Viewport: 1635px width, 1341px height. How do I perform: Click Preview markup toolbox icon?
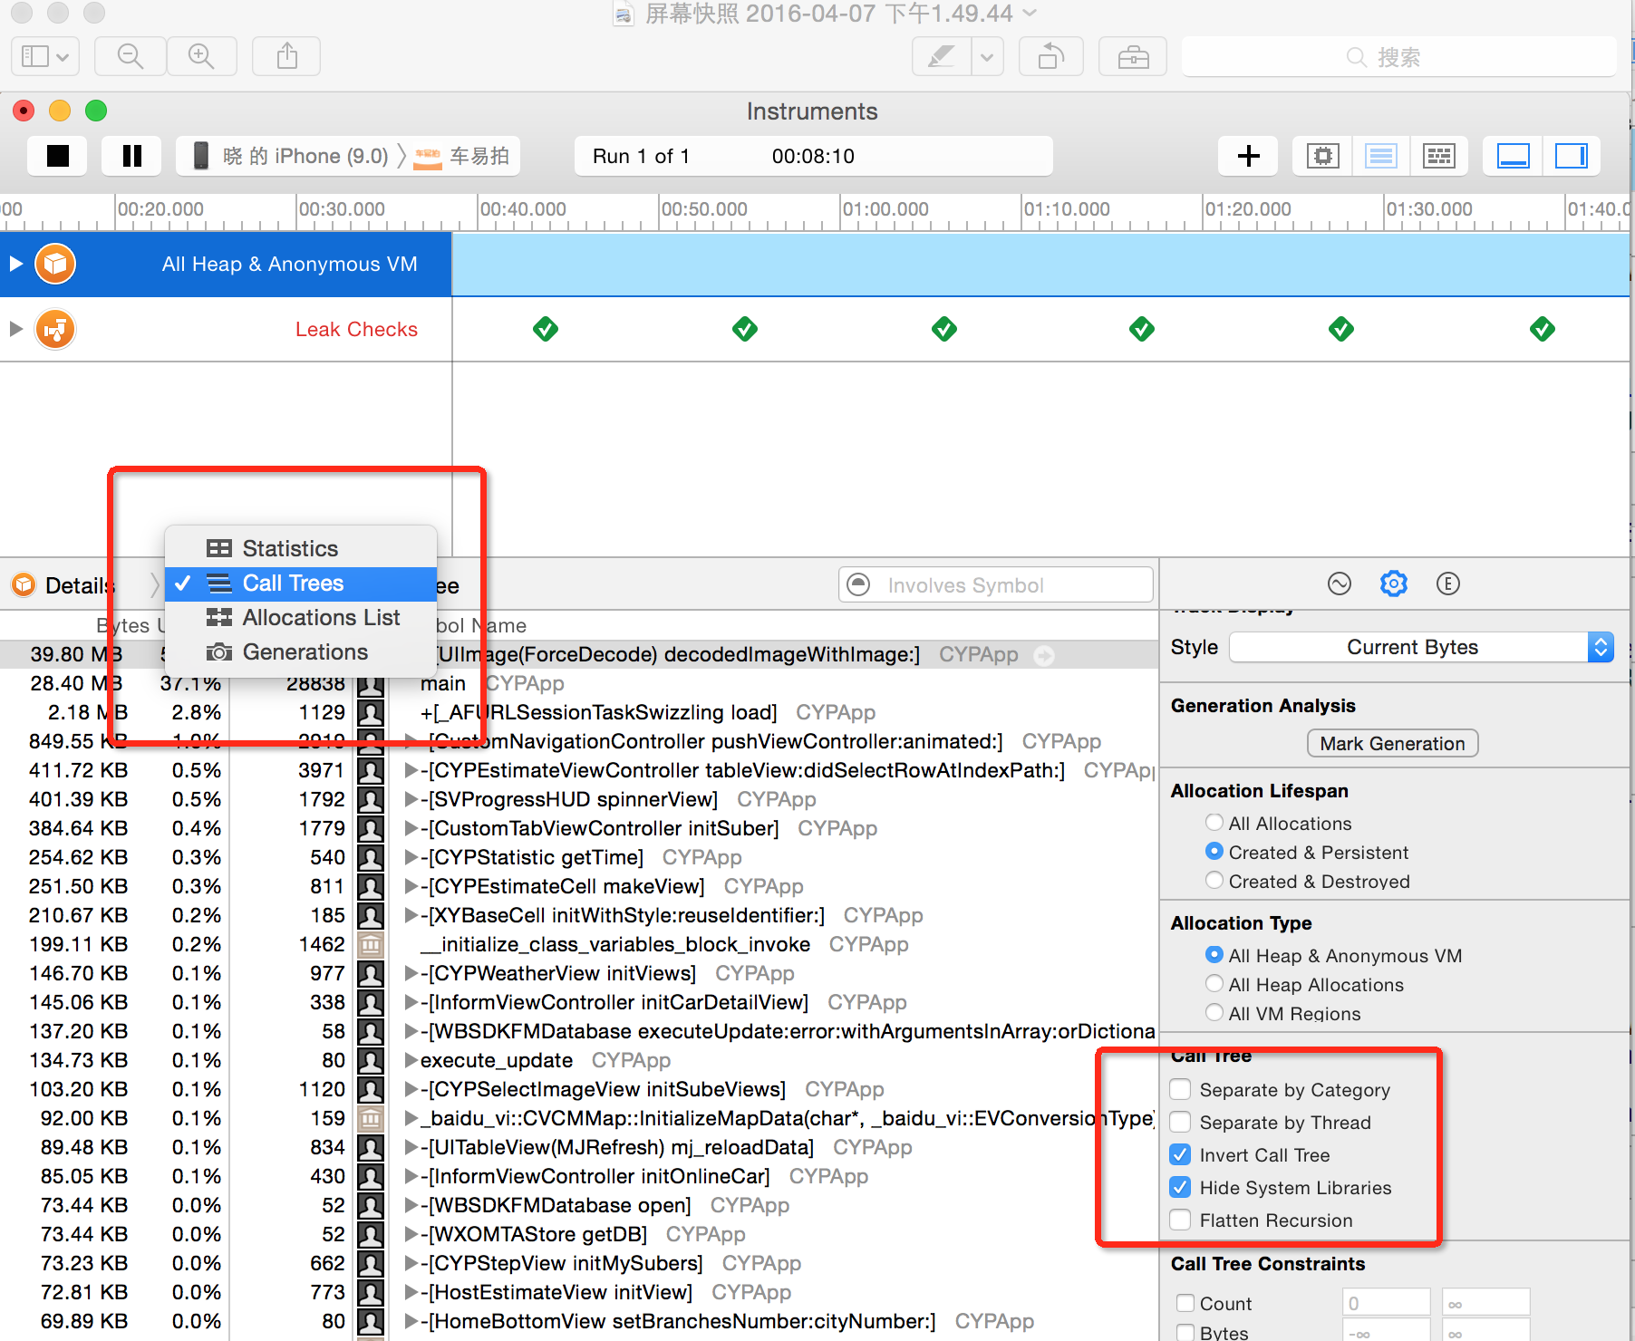click(1133, 56)
